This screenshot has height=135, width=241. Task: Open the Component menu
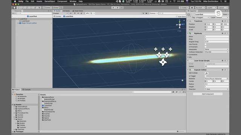click(62, 1)
